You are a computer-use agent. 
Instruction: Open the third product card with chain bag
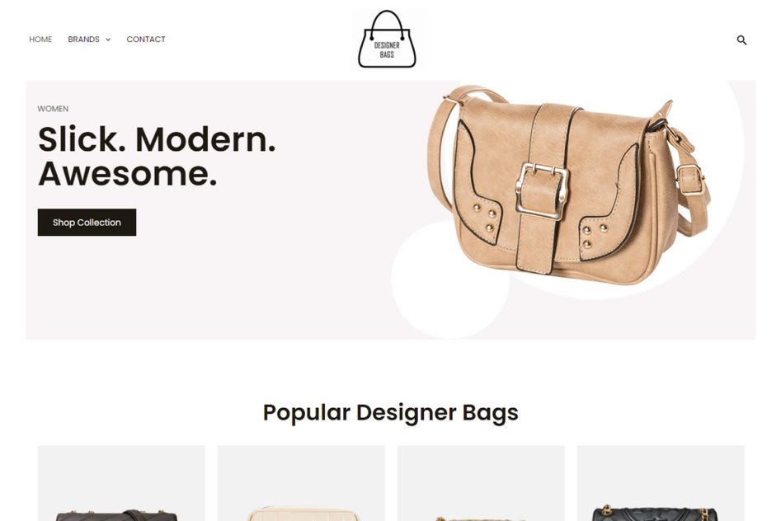pyautogui.click(x=481, y=483)
